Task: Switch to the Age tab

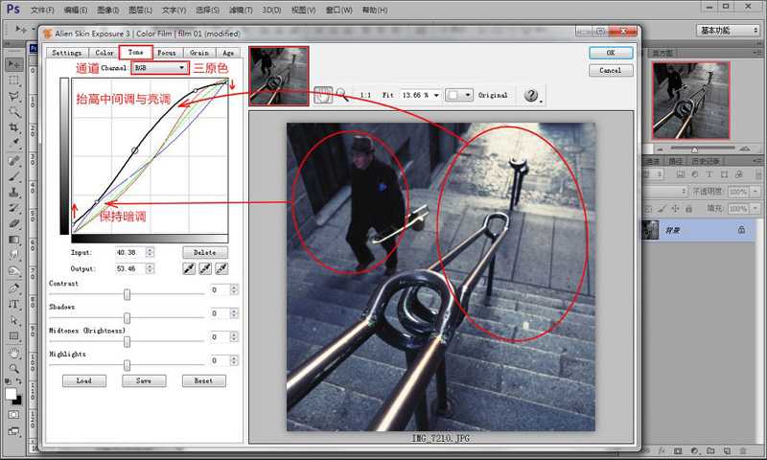Action: tap(228, 53)
